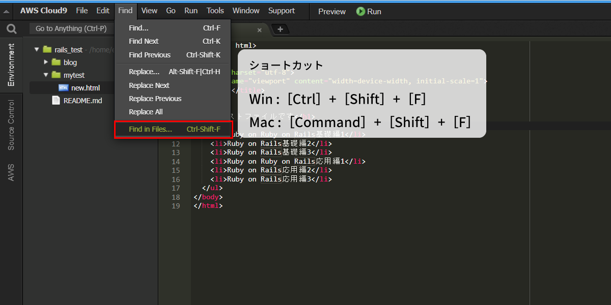The height and width of the screenshot is (305, 611).
Task: Open the AWS side tab
Action: [11, 172]
